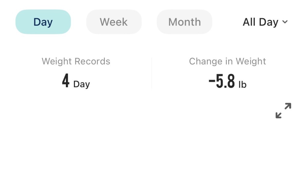
Task: Open the All Day time filter dropdown
Action: [265, 22]
